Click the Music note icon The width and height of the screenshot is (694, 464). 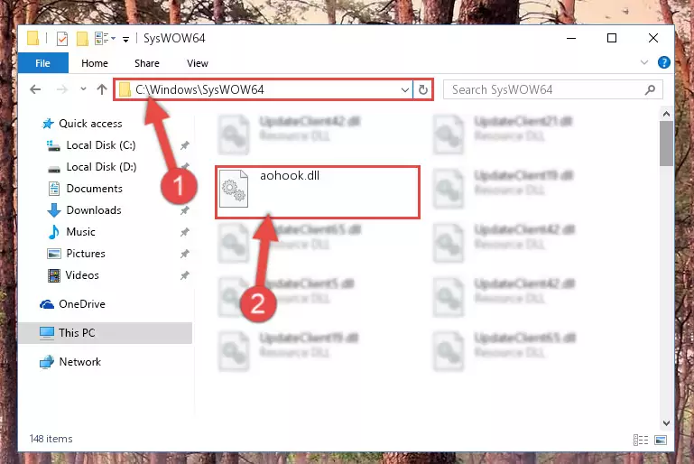54,232
